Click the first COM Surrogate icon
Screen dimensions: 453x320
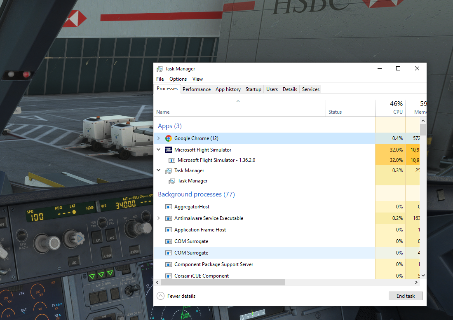pos(169,241)
